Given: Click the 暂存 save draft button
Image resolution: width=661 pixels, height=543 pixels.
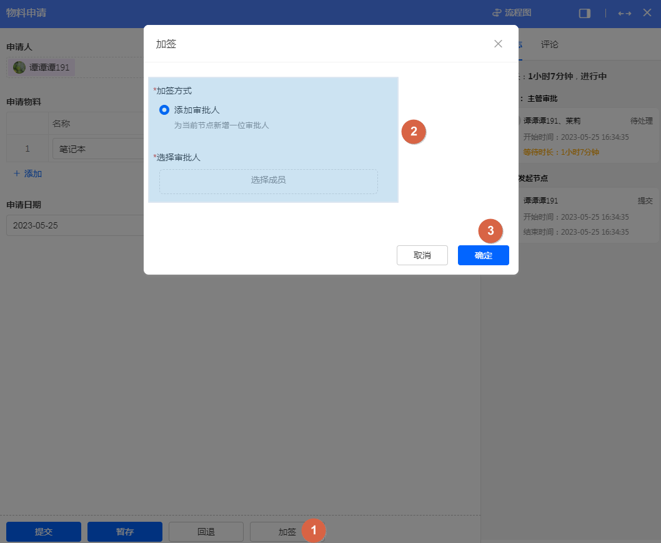Looking at the screenshot, I should [x=125, y=532].
